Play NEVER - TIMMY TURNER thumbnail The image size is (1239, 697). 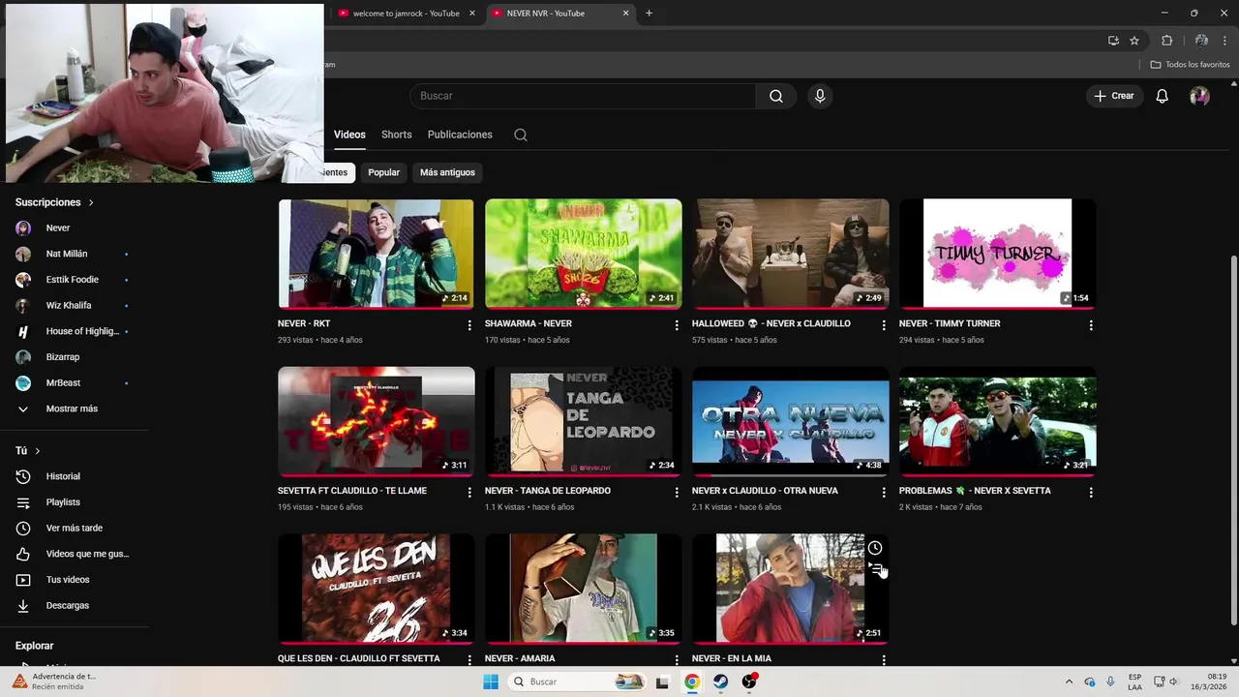coord(997,254)
